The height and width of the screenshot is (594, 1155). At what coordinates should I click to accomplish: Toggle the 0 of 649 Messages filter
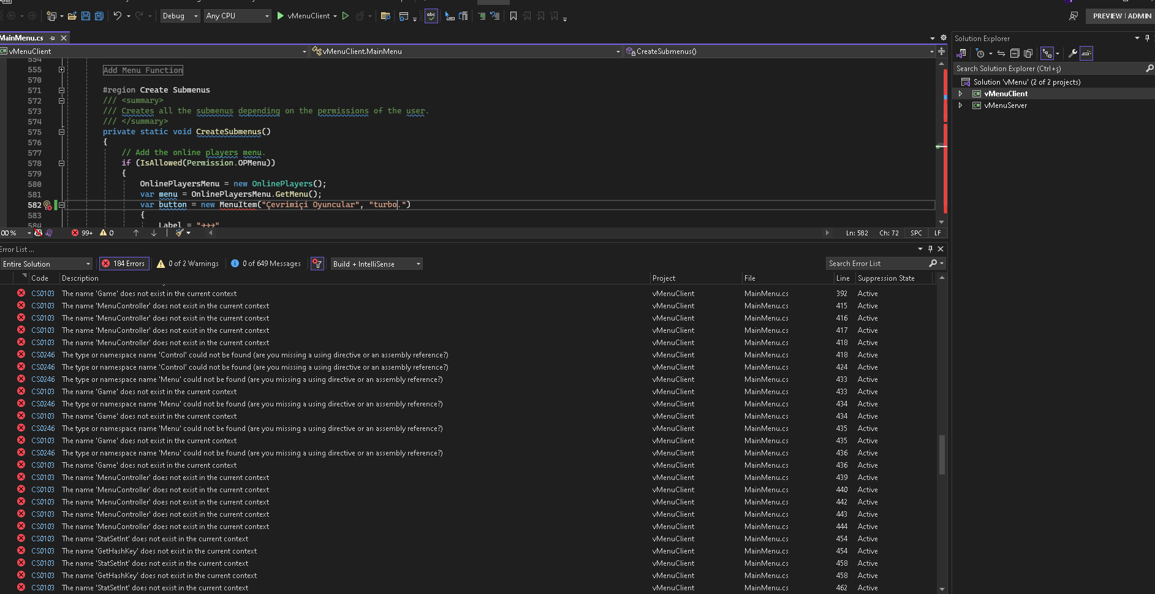pyautogui.click(x=265, y=264)
